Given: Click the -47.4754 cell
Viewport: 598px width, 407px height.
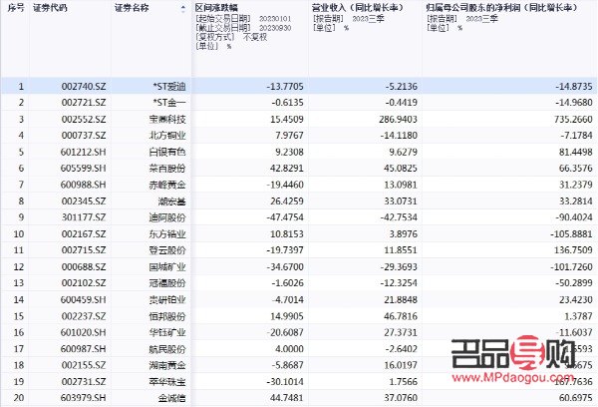Looking at the screenshot, I should click(285, 217).
